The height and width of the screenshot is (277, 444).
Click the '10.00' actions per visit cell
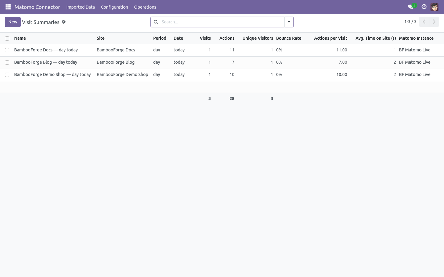pos(342,74)
